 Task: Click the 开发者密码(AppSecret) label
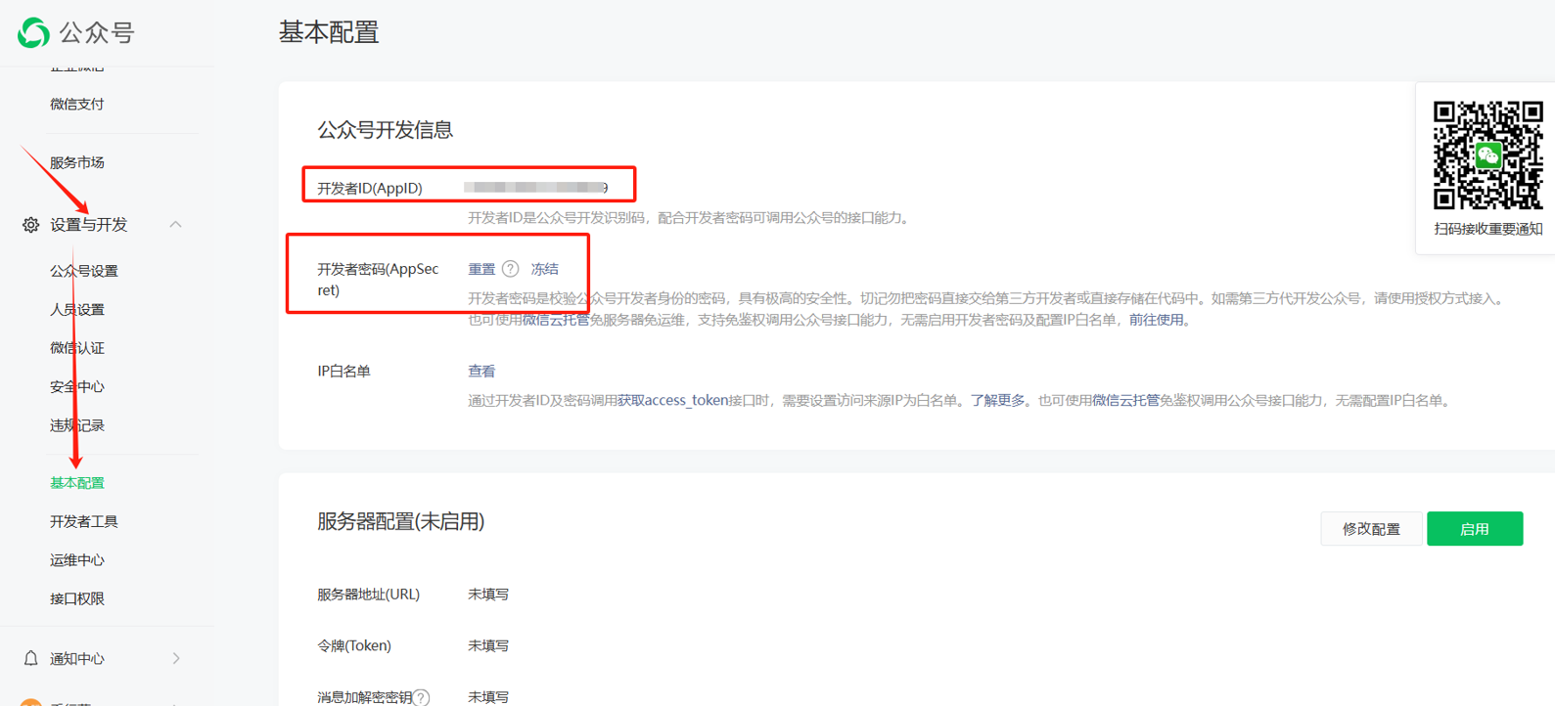click(378, 280)
